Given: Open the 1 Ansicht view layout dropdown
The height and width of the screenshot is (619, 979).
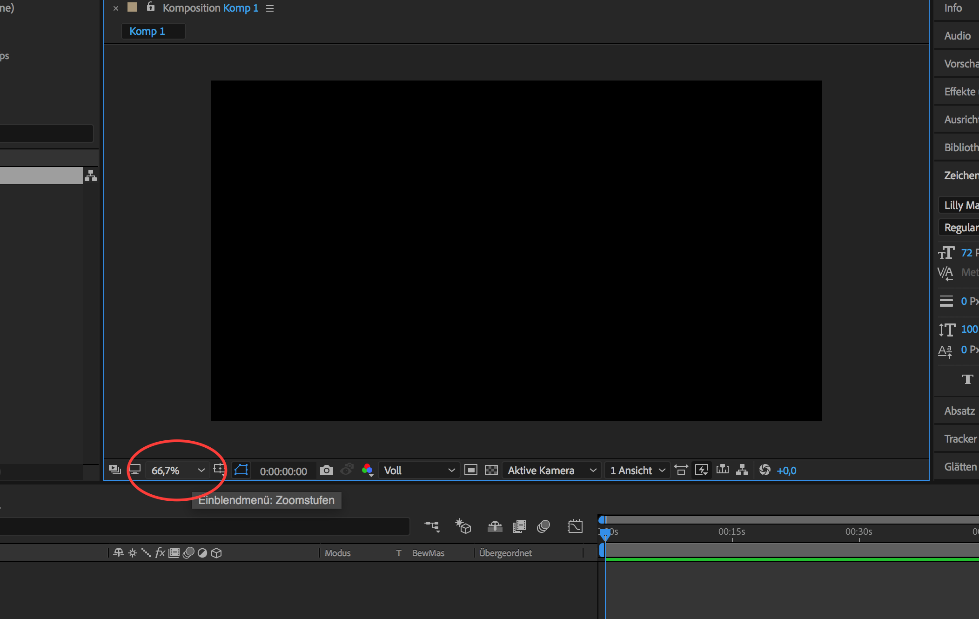Looking at the screenshot, I should tap(637, 471).
